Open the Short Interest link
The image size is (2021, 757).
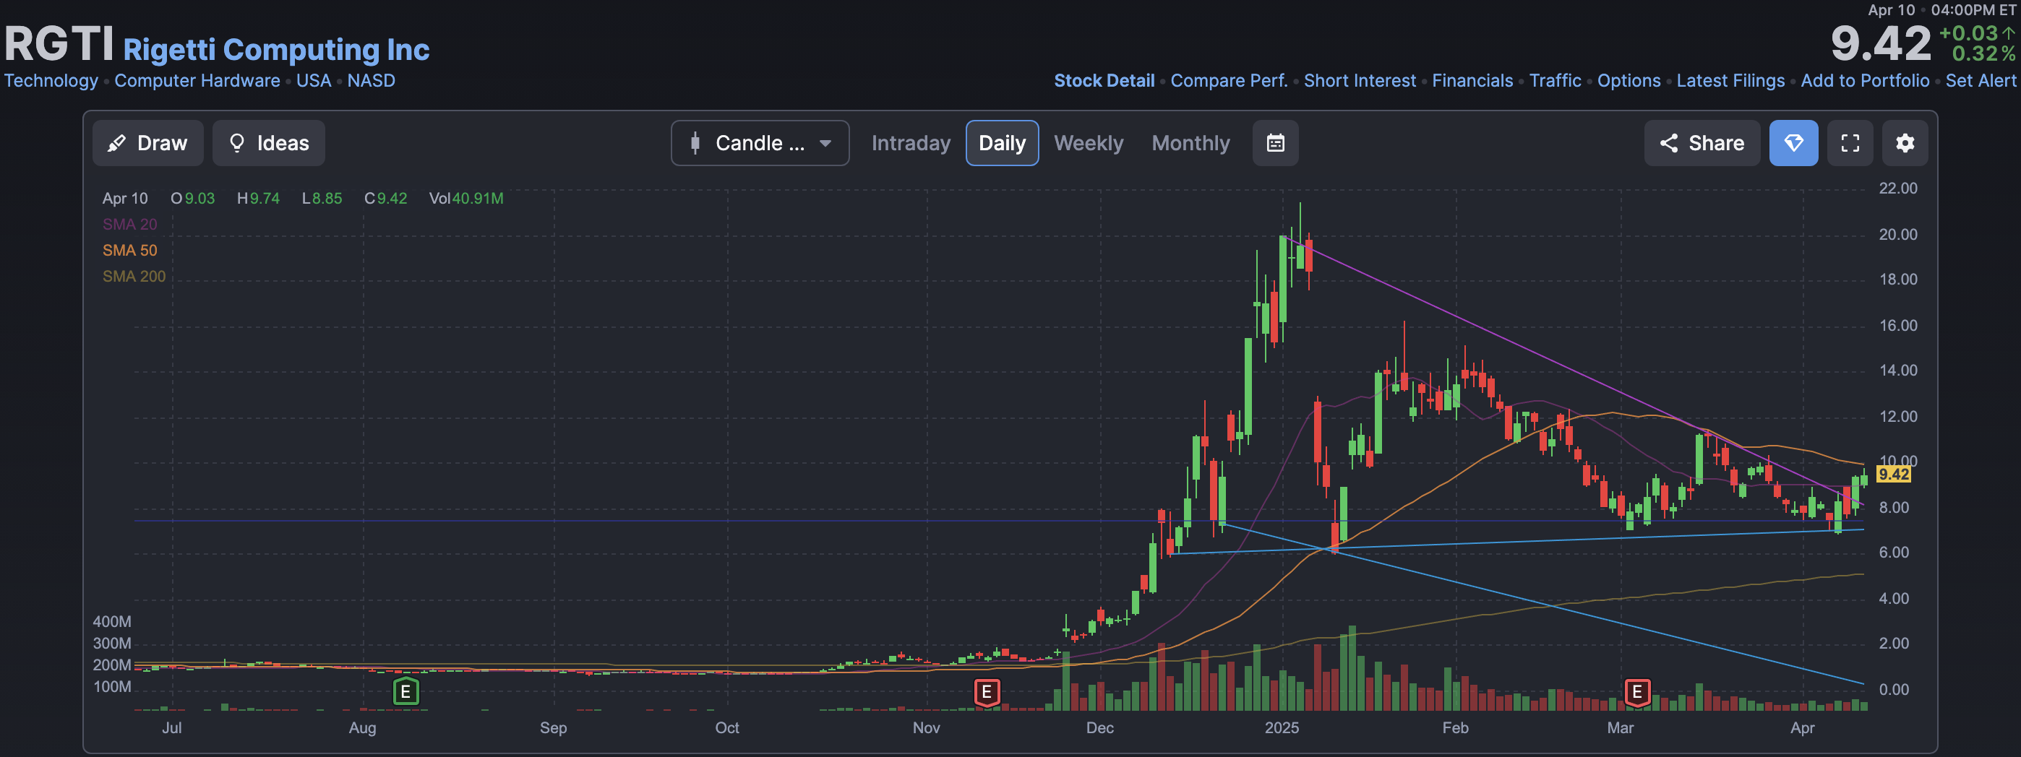(1360, 81)
